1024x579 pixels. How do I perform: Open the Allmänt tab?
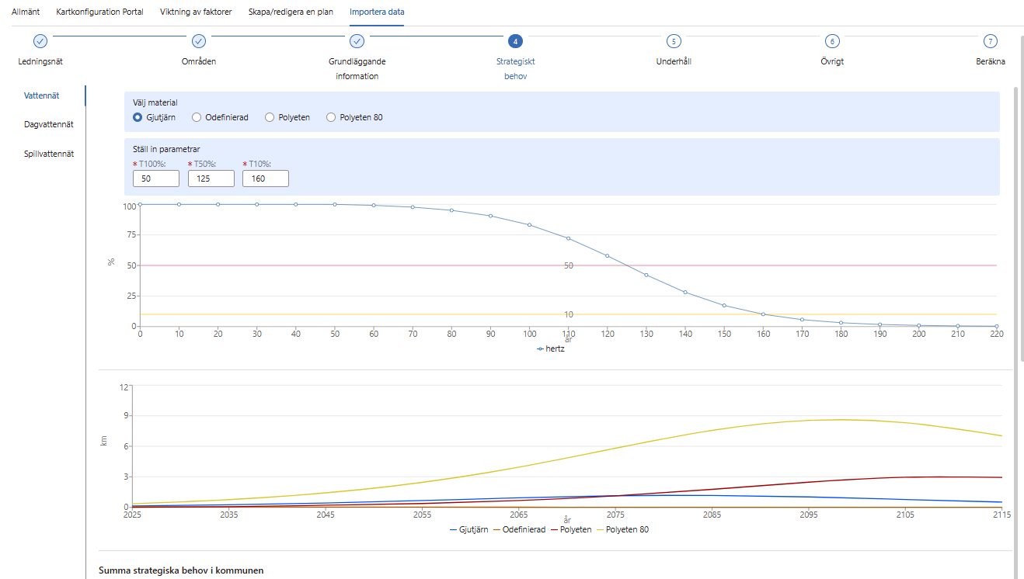[x=26, y=12]
